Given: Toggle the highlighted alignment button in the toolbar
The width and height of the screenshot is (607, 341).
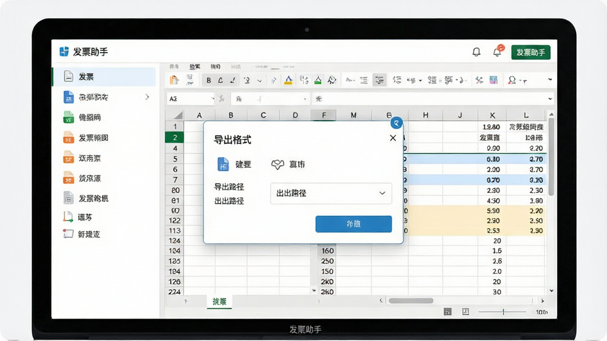Looking at the screenshot, I should point(379,80).
